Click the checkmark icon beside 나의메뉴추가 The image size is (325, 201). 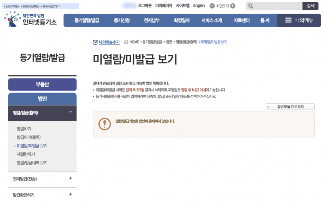[95, 42]
